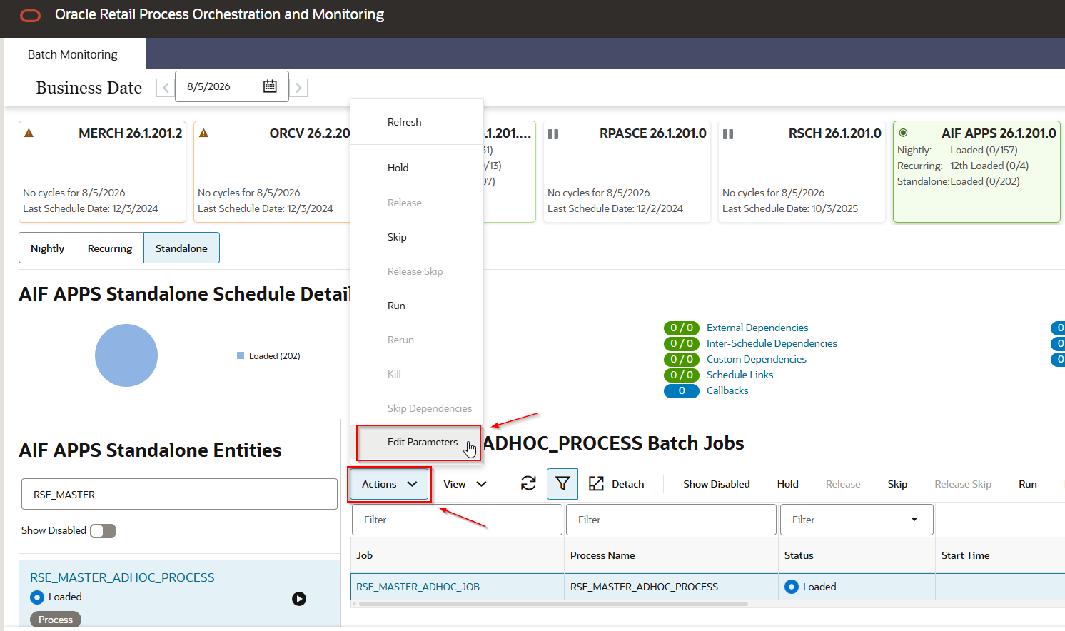Select Run from the Actions menu
Image resolution: width=1065 pixels, height=631 pixels.
tap(396, 306)
